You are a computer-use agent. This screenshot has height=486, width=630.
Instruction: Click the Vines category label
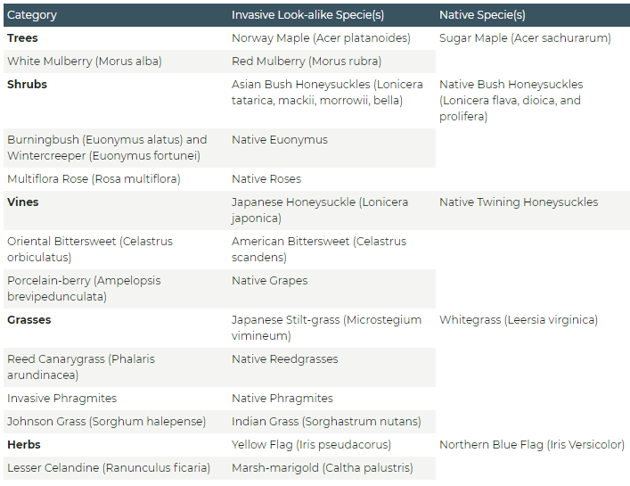pyautogui.click(x=23, y=202)
